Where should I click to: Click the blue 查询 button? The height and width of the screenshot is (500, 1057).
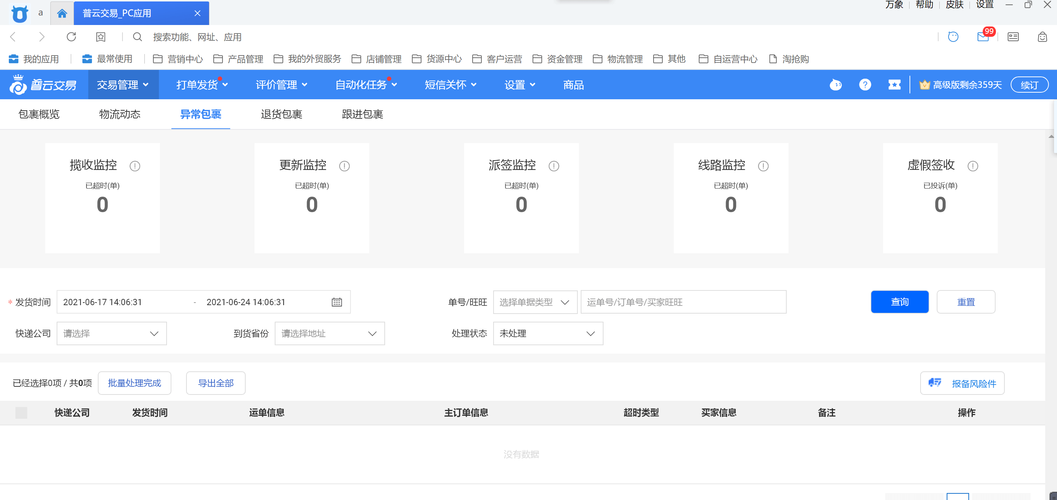[900, 302]
